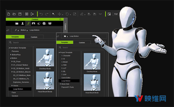Select the Actor category icon
The width and height of the screenshot is (174, 107).
23,24
